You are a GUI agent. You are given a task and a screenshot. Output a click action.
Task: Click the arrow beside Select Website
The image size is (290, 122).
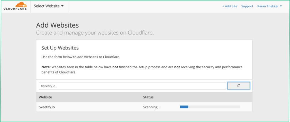(62, 6)
